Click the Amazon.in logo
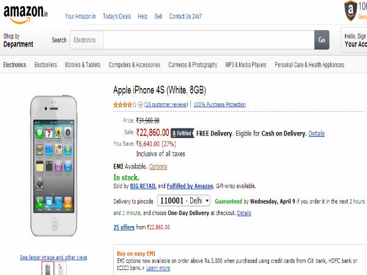 point(26,13)
